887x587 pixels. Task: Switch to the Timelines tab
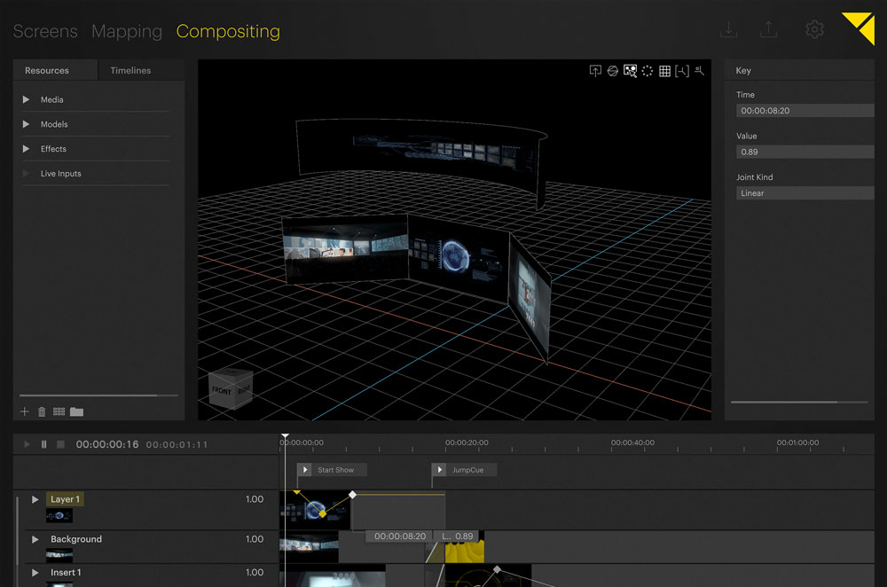click(x=130, y=70)
